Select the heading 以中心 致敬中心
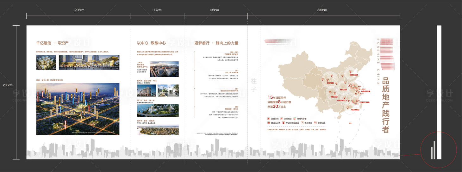Image resolution: width=462 pixels, height=172 pixels. pos(151,43)
